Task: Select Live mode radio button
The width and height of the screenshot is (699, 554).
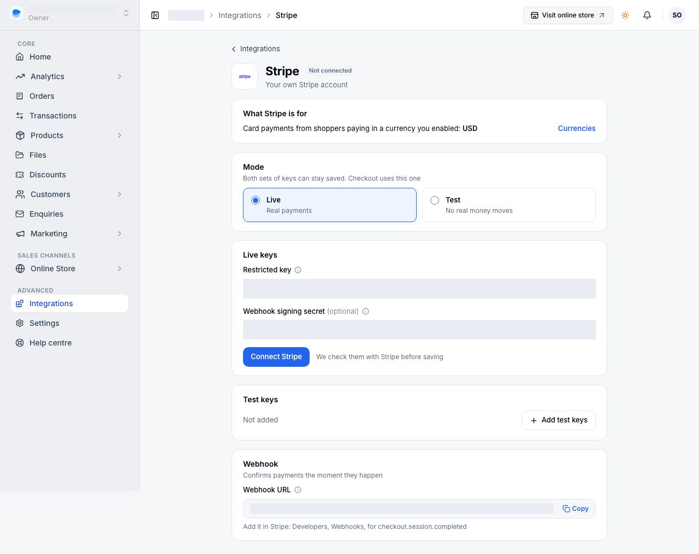Action: [x=256, y=200]
